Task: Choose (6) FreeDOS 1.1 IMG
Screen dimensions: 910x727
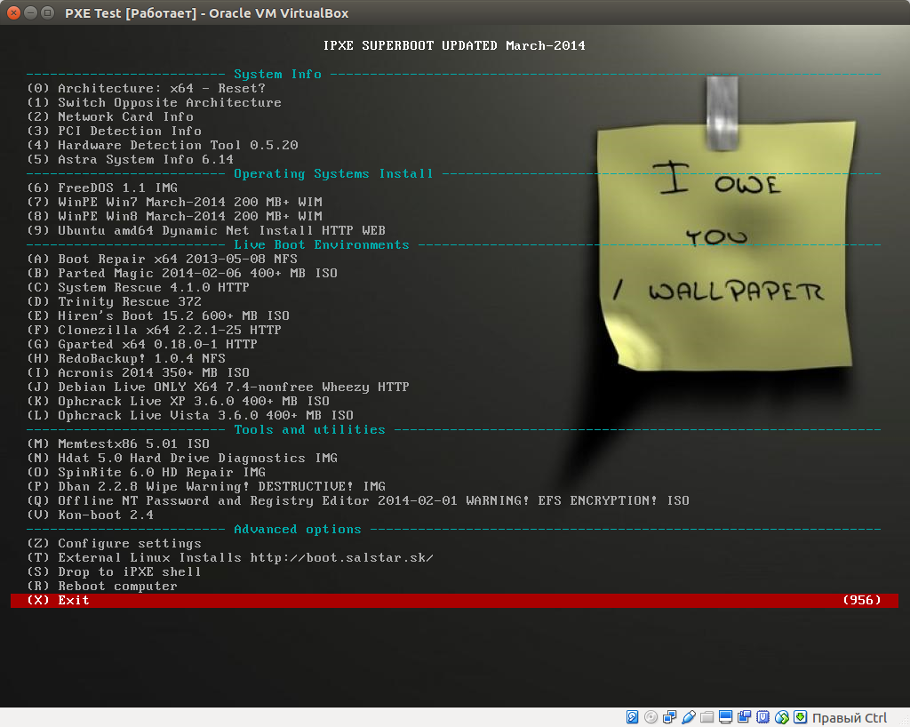Action: (x=102, y=188)
